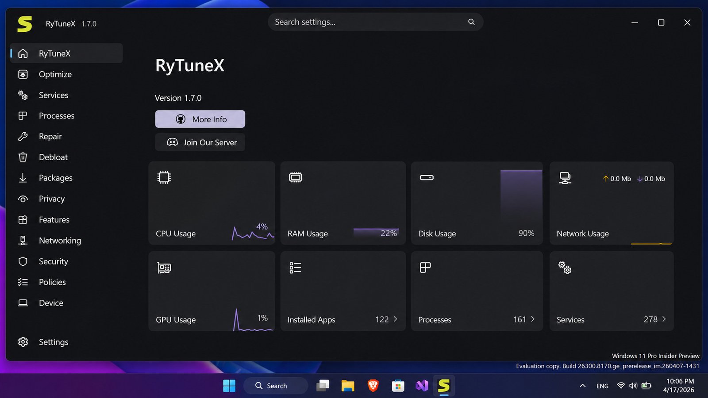Click the GPU card icon on GPU Usage card
708x398 pixels.
coord(164,268)
